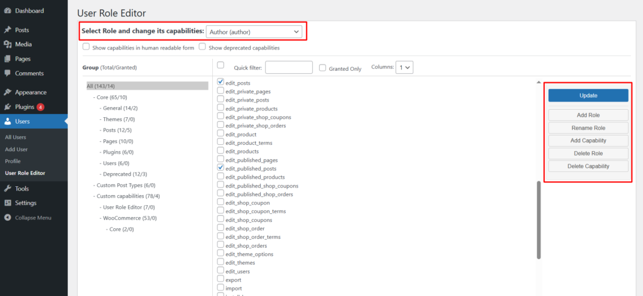Select Themes (7/0) group
This screenshot has width=643, height=296.
(x=117, y=119)
